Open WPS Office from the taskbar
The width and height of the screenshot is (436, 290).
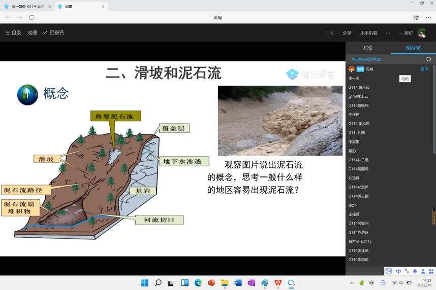(x=278, y=283)
